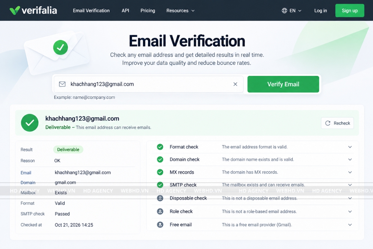
Task: Click the 'Passed' SMTP check value
Action: coord(62,214)
